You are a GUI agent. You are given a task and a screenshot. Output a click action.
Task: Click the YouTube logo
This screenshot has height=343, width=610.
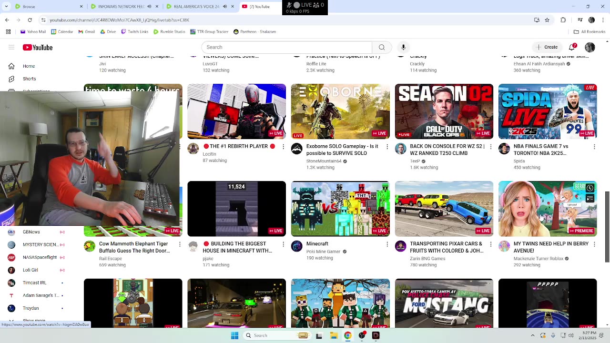[38, 47]
